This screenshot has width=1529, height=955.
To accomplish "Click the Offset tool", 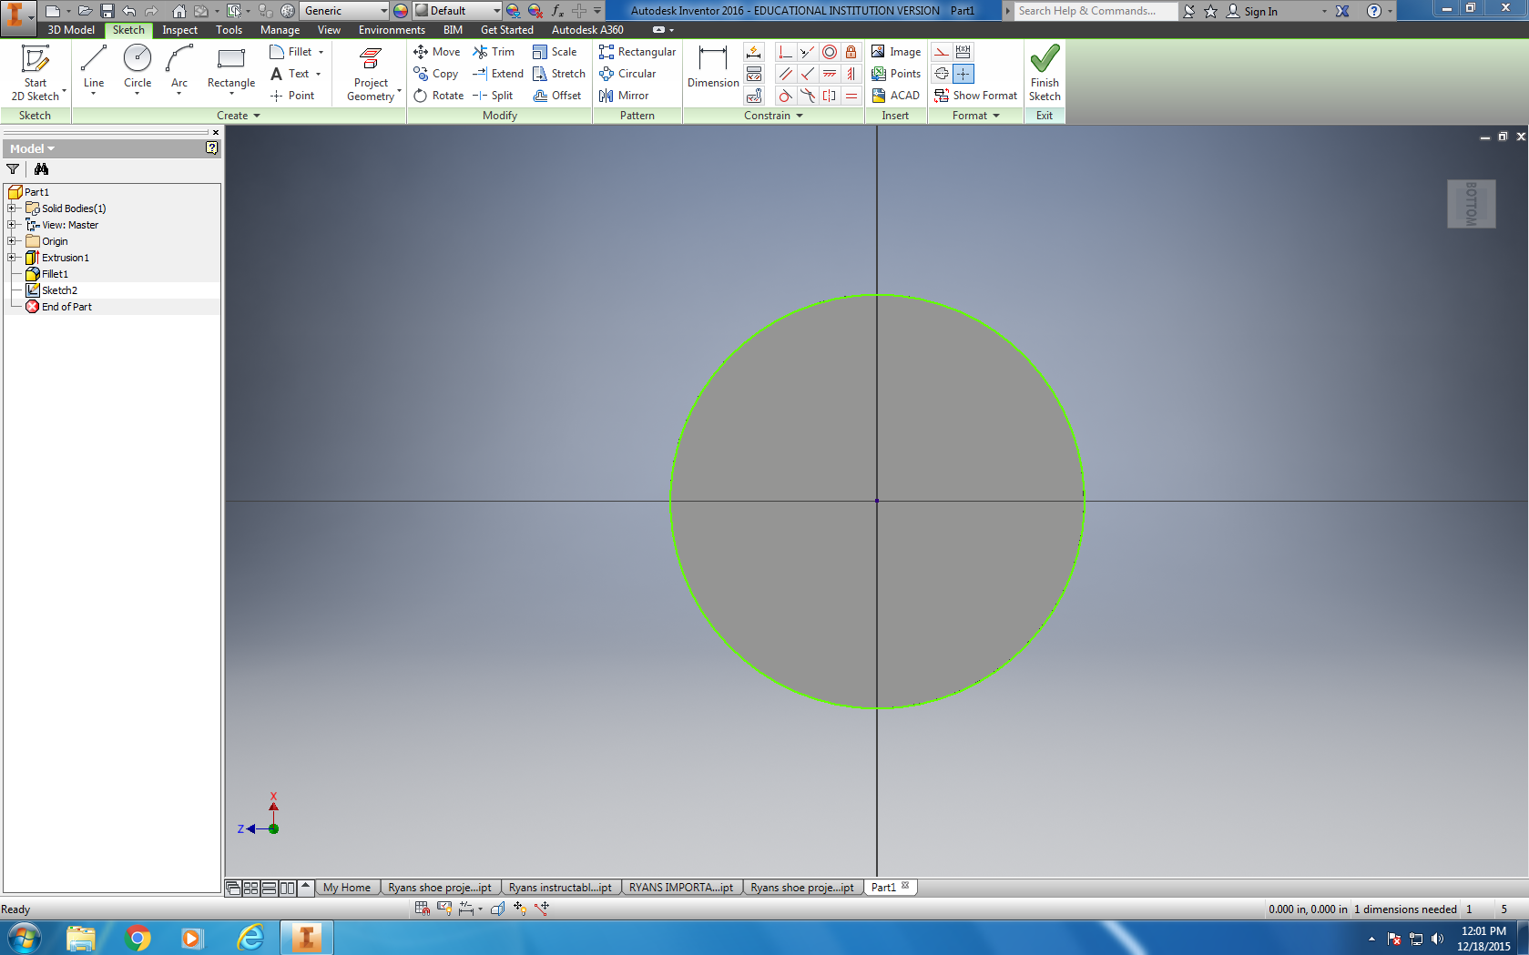I will click(x=557, y=96).
